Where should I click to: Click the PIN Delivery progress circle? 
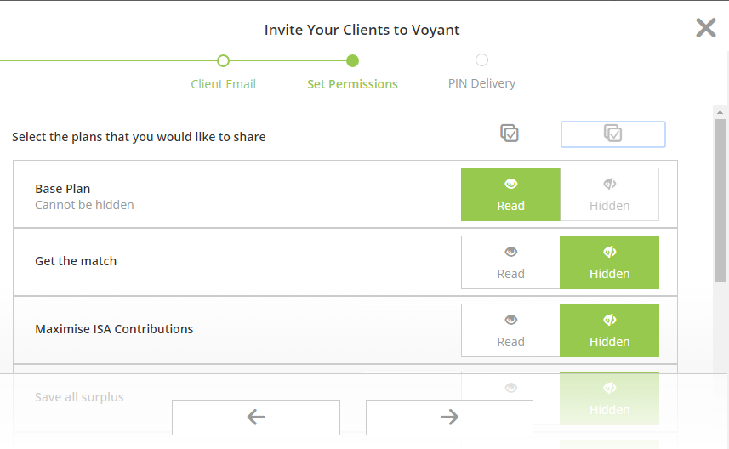[481, 60]
